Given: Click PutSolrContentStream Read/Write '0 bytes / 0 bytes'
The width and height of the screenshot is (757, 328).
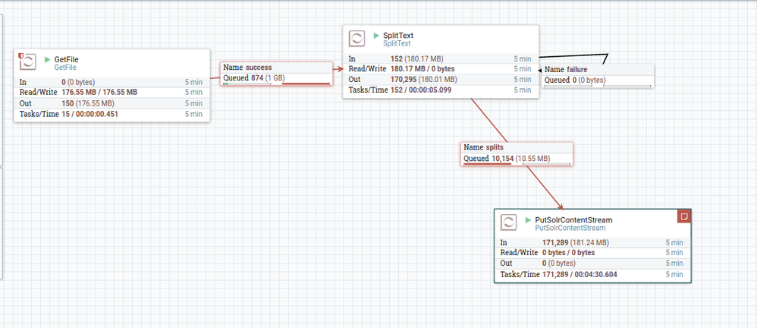Looking at the screenshot, I should [x=569, y=253].
